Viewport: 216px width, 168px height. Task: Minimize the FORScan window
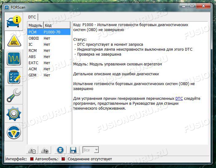click(184, 6)
